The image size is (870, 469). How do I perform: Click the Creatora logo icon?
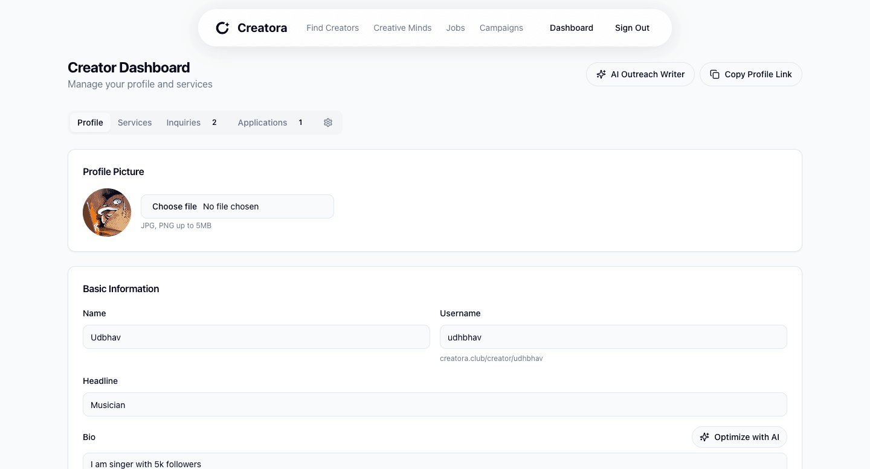pyautogui.click(x=222, y=28)
